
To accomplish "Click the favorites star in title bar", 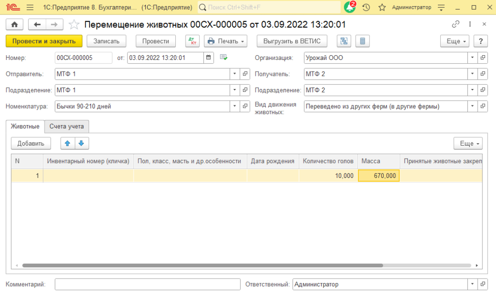I will [382, 8].
